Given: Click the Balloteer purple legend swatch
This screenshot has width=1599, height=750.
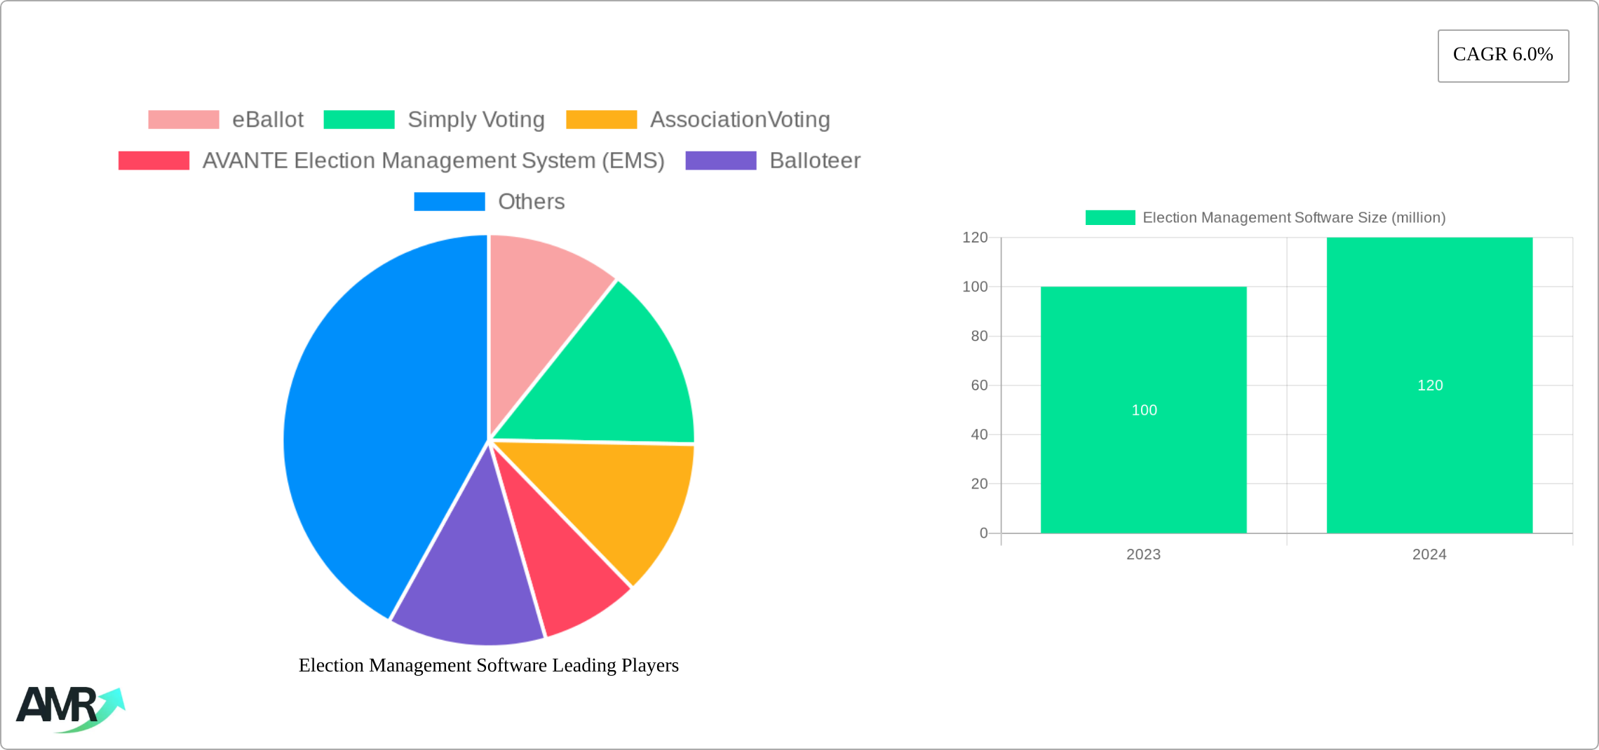Looking at the screenshot, I should pyautogui.click(x=721, y=161).
